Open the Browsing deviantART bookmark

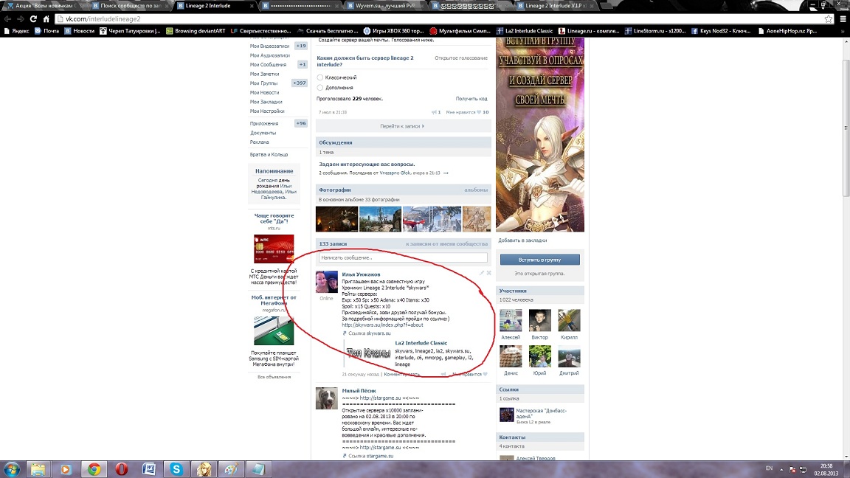(196, 31)
